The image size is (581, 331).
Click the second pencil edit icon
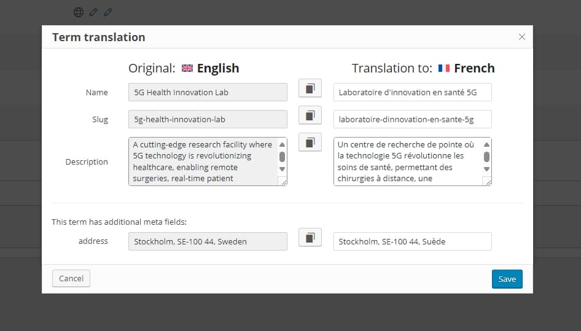coord(108,12)
